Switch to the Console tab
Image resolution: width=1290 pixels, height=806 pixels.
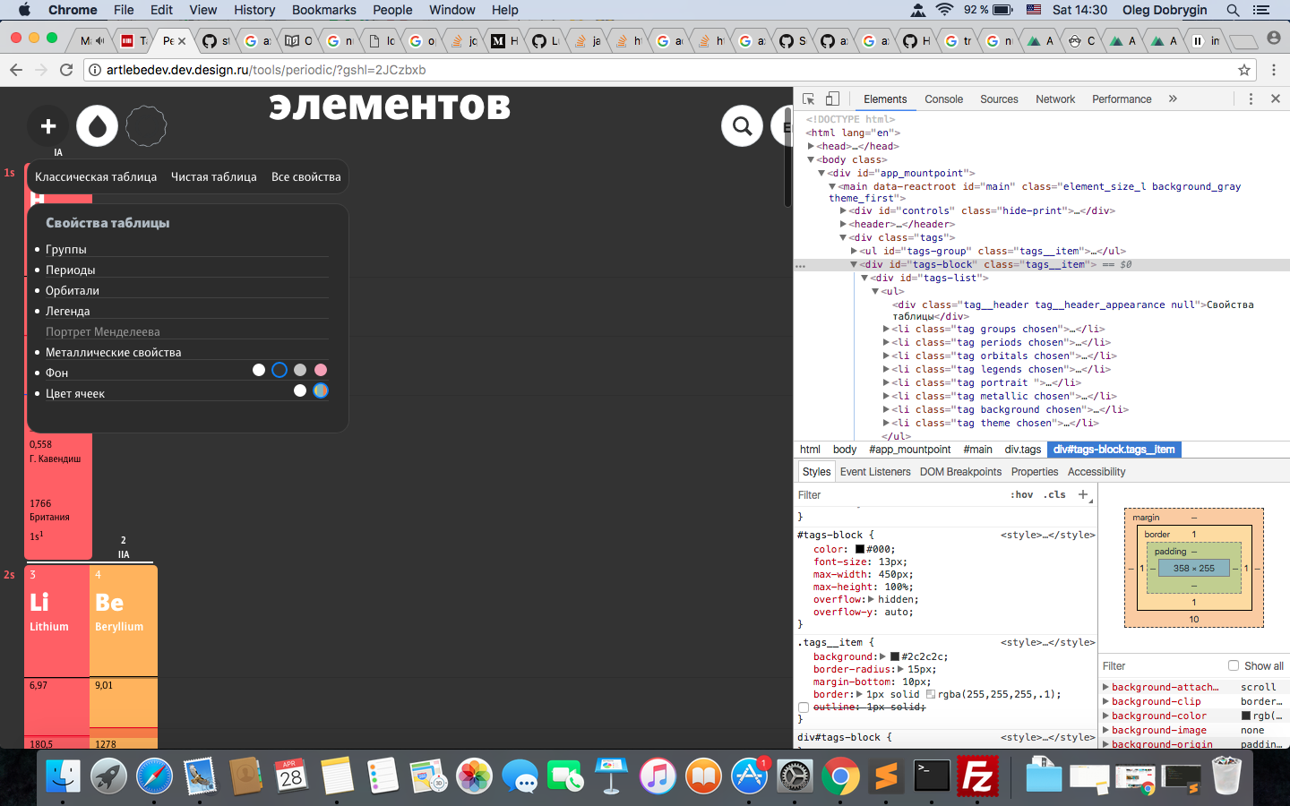(943, 99)
